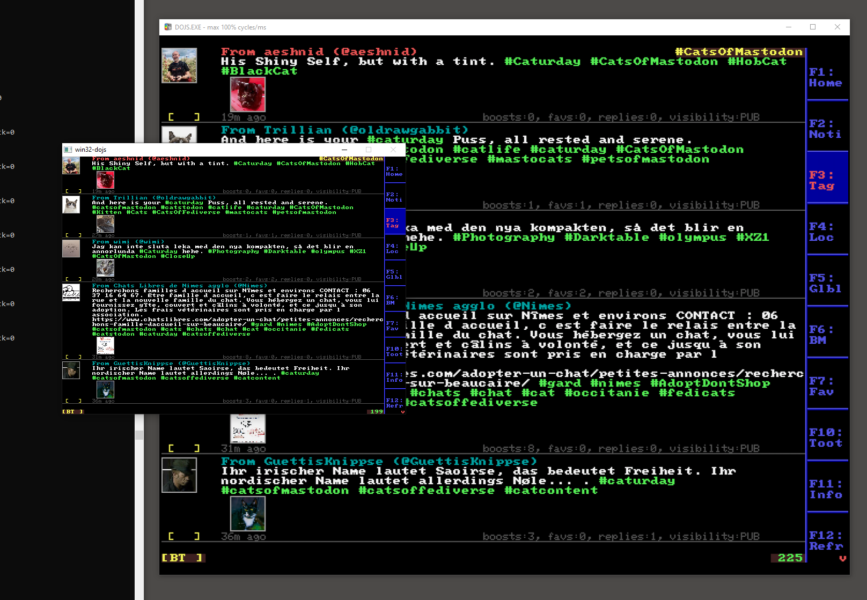Click wimi's avatar in the small win32-dojs window
867x600 pixels.
tap(71, 248)
